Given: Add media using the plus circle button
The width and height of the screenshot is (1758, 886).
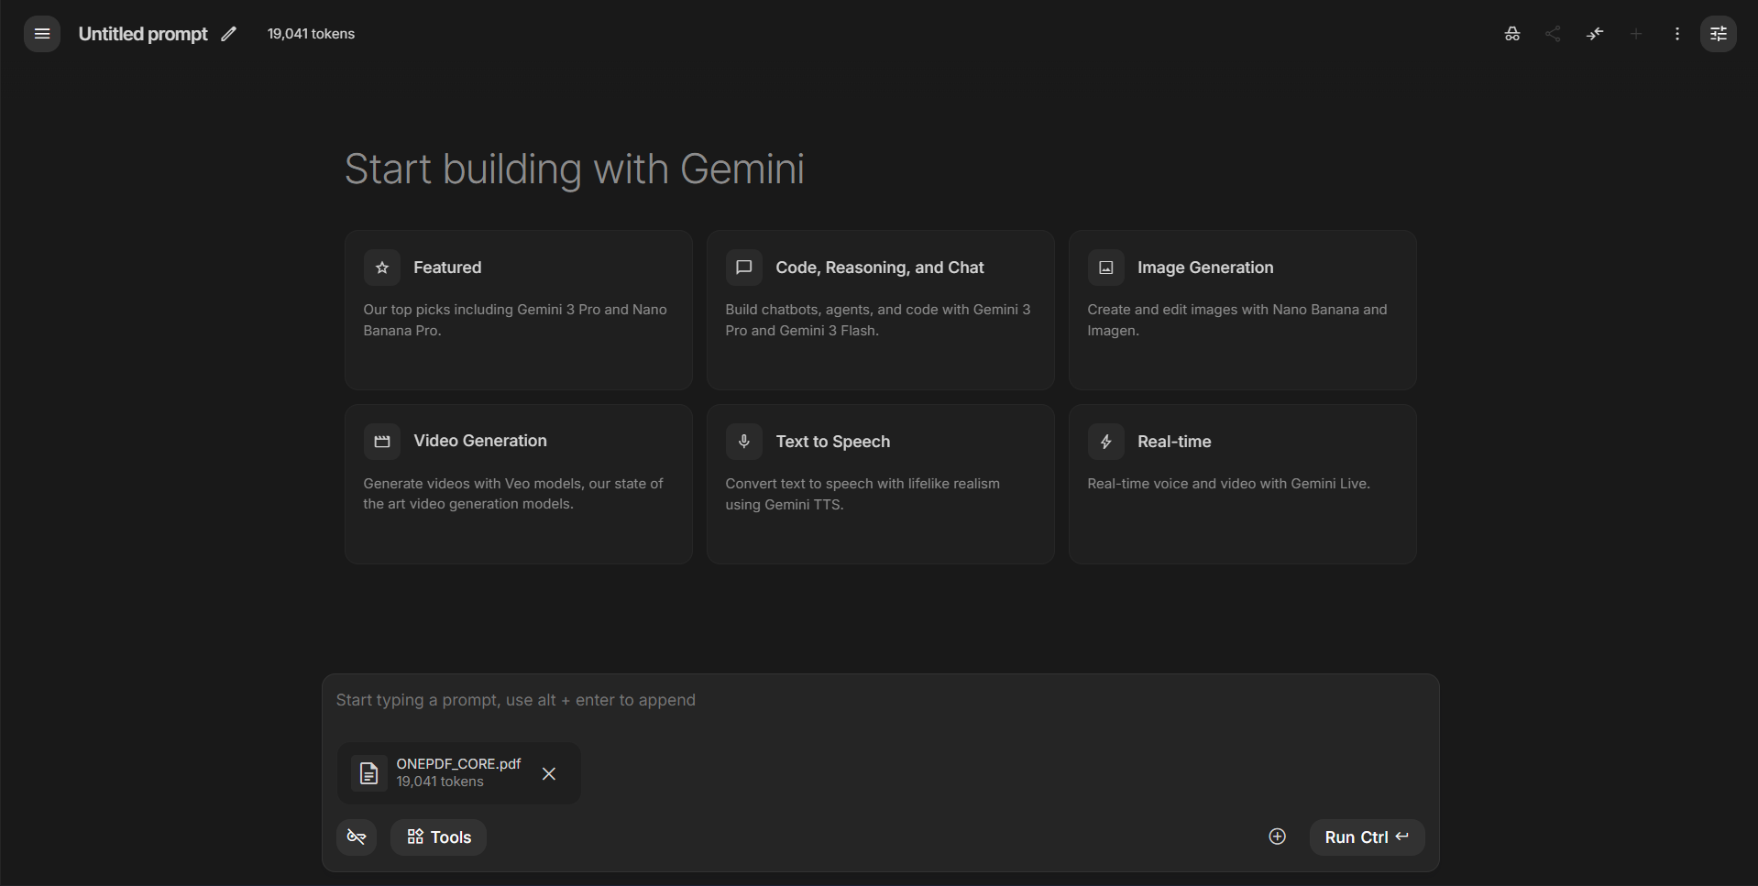Looking at the screenshot, I should click(x=1276, y=837).
